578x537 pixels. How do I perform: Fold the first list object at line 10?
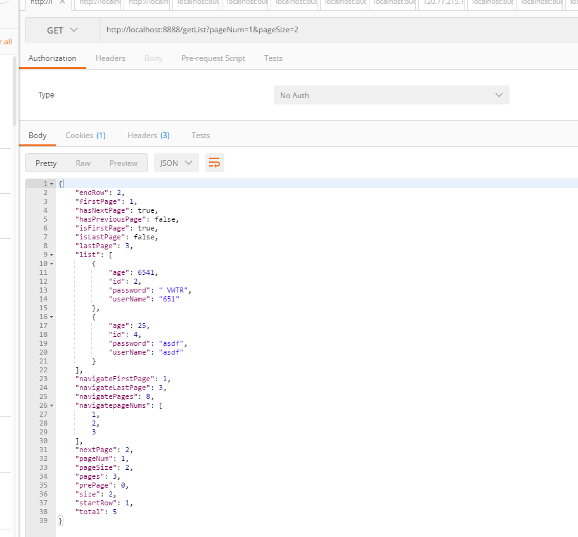51,263
